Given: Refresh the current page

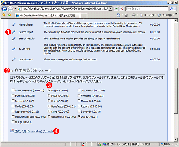Looking at the screenshot, I should 116,9.
